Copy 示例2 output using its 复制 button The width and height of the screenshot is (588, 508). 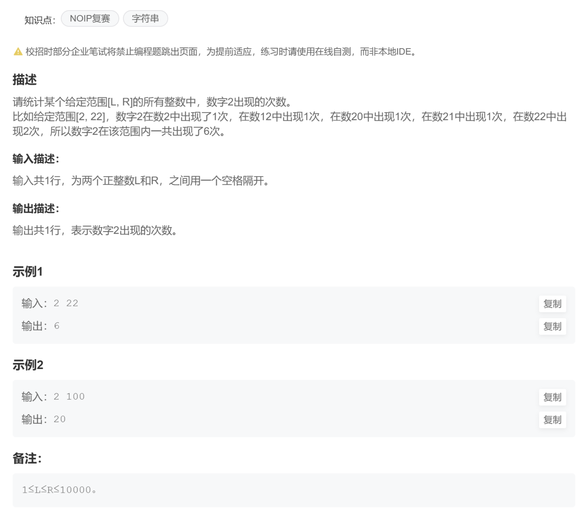552,420
